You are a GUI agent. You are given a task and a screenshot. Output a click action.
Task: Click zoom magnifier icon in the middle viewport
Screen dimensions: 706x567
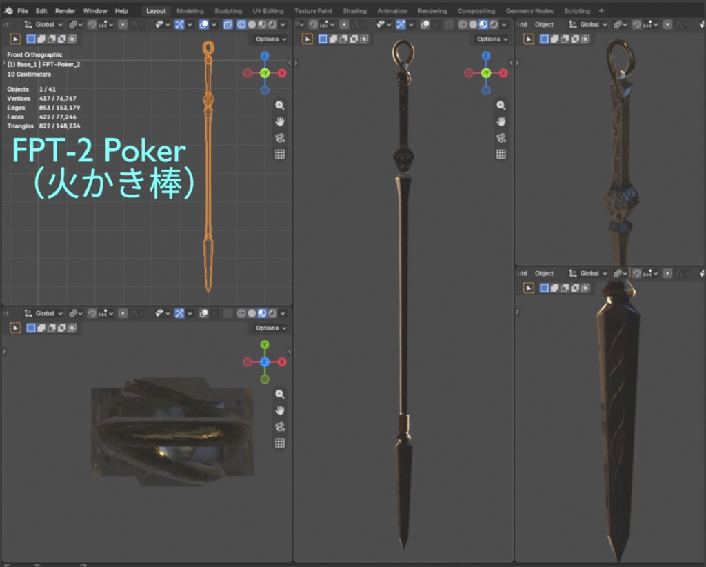[x=501, y=106]
